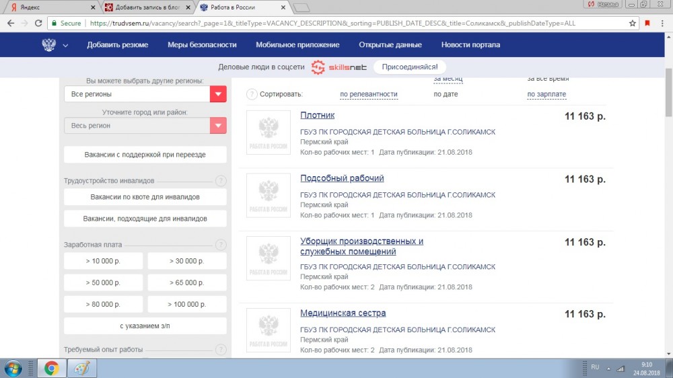Expand dropdown arrow beside the portal emblem
The height and width of the screenshot is (378, 673).
(65, 46)
